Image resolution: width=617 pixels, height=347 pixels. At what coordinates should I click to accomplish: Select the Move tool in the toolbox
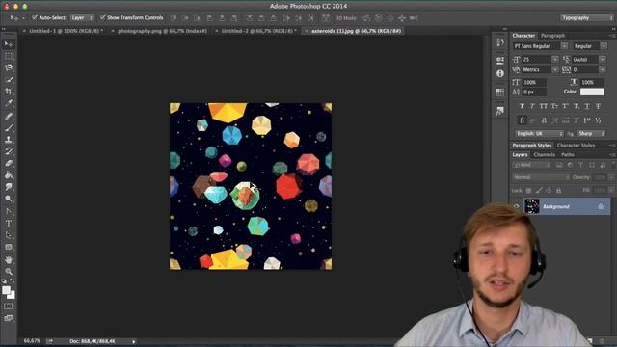pyautogui.click(x=9, y=44)
